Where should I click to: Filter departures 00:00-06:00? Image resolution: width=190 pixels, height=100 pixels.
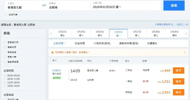tap(5, 76)
